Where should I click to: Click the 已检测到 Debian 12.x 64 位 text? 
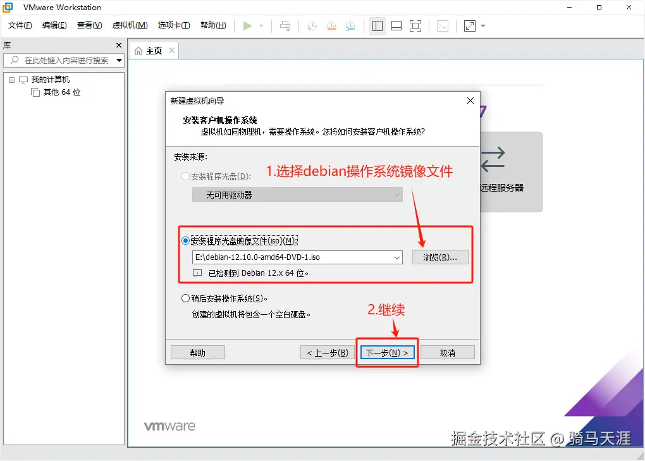coord(259,273)
